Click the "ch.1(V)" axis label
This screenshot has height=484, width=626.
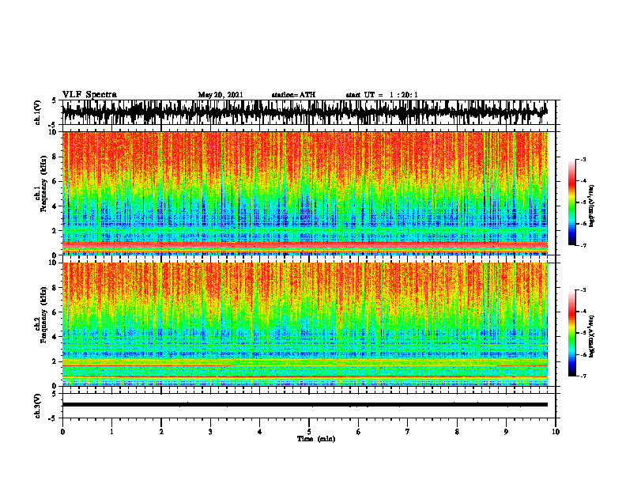[38, 112]
